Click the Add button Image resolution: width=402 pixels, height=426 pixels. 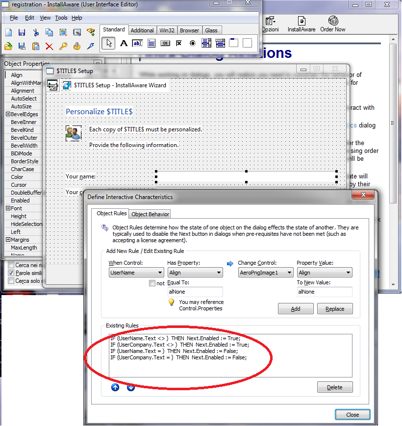click(296, 309)
